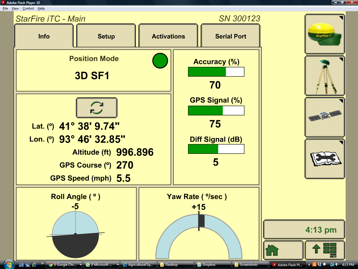This screenshot has width=358, height=269.
Task: Click the Roll Angle value -5
Action: pyautogui.click(x=75, y=207)
